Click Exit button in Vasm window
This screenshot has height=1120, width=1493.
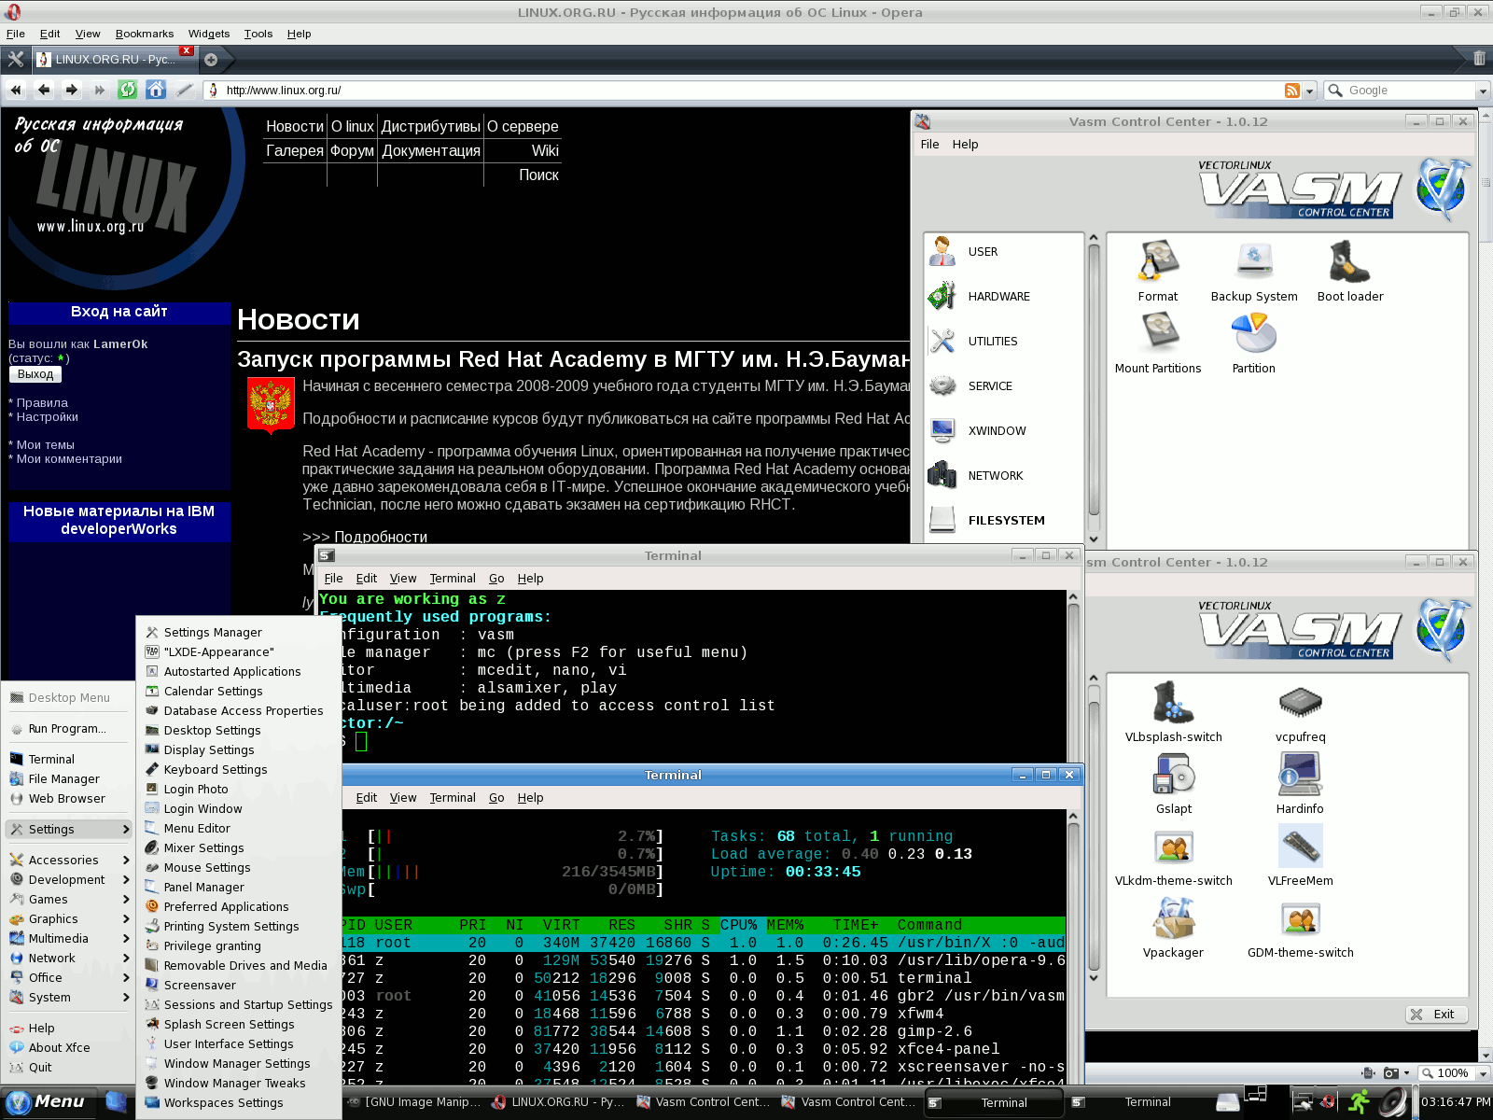coord(1437,1015)
